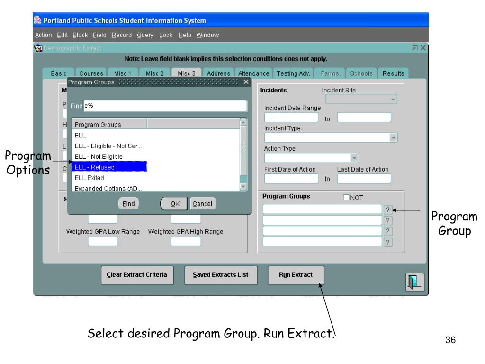Click Incident Date Range start field
This screenshot has width=485, height=364.
click(291, 118)
